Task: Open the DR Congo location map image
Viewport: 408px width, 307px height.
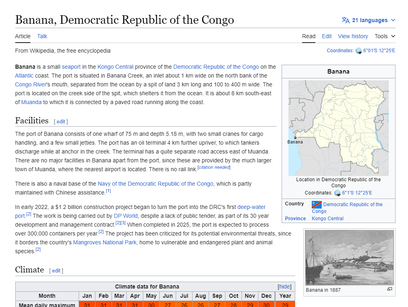Action: 338,128
